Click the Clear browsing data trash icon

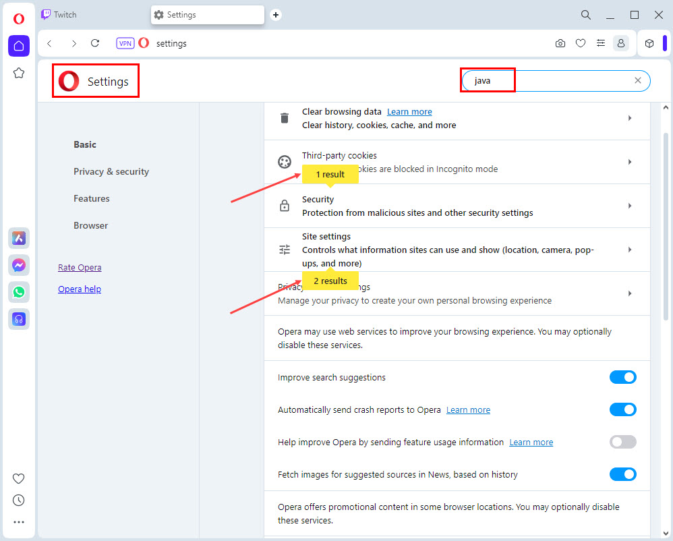[285, 118]
